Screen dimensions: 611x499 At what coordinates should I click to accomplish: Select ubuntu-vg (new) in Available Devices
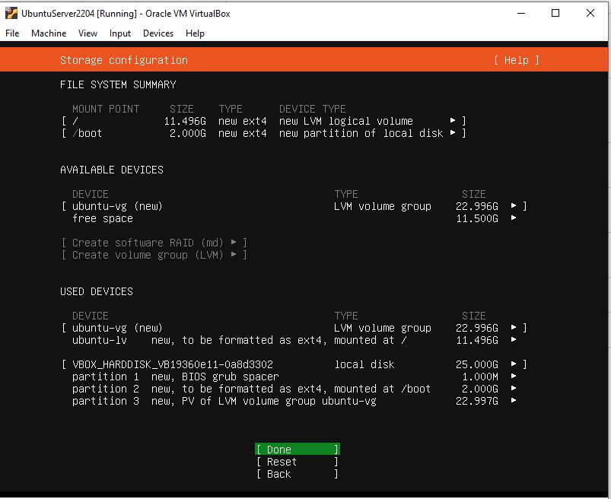294,205
